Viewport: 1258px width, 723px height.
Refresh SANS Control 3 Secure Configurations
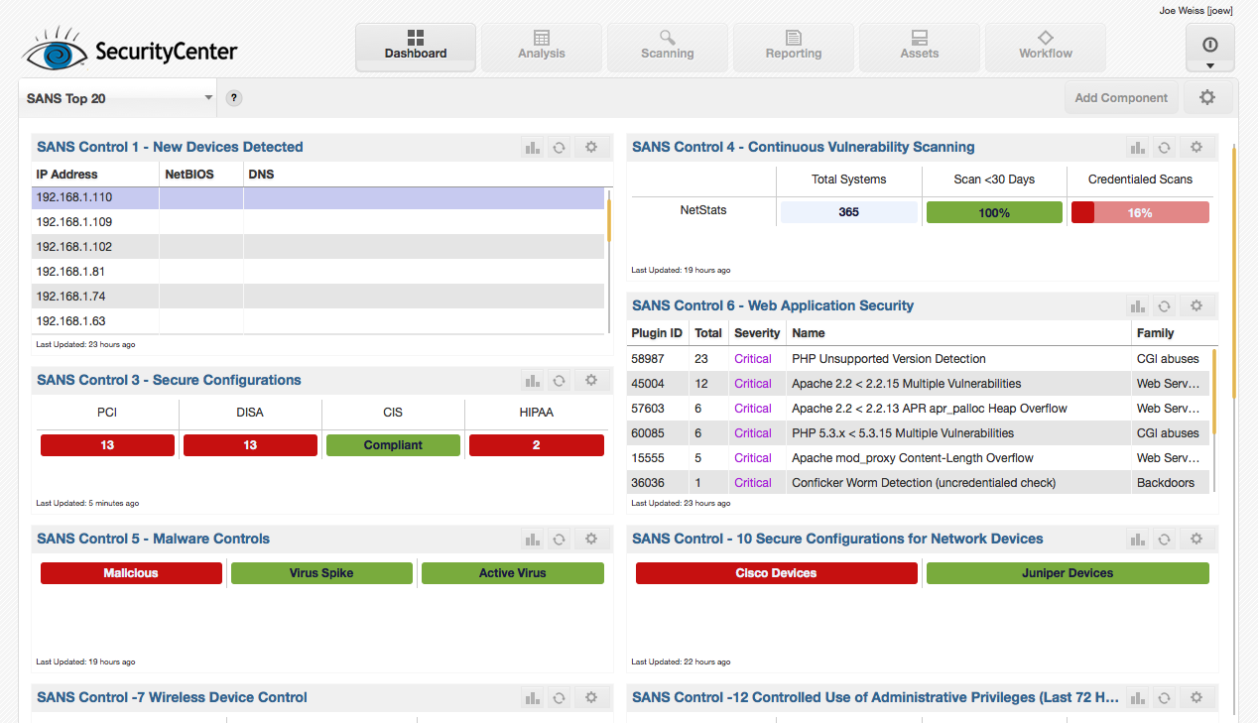(x=560, y=380)
